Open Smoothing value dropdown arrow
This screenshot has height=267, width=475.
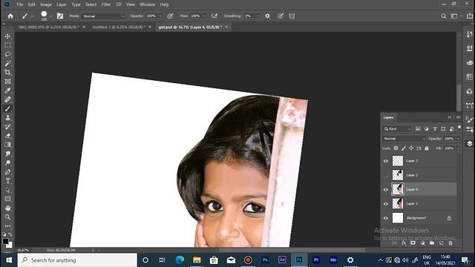[x=258, y=16]
